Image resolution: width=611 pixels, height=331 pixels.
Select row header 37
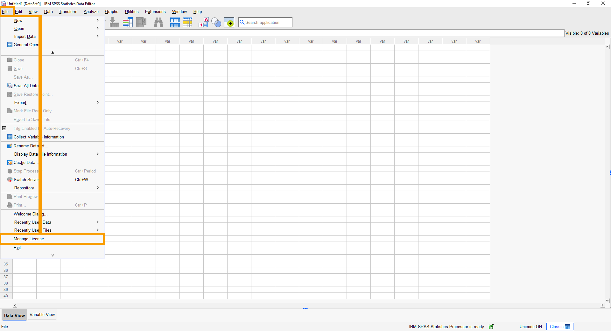point(6,277)
